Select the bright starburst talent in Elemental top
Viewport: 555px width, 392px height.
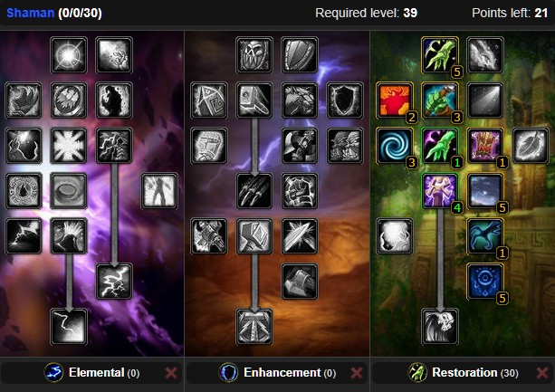point(69,55)
